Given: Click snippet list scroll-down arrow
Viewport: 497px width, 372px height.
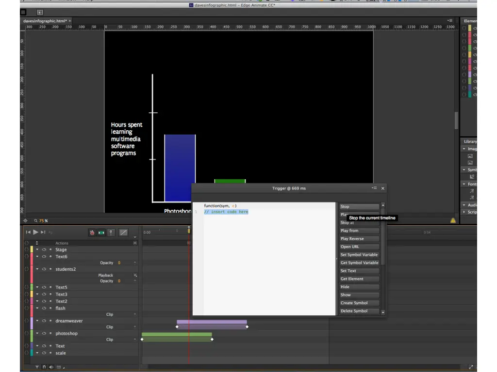Looking at the screenshot, I should tap(383, 312).
